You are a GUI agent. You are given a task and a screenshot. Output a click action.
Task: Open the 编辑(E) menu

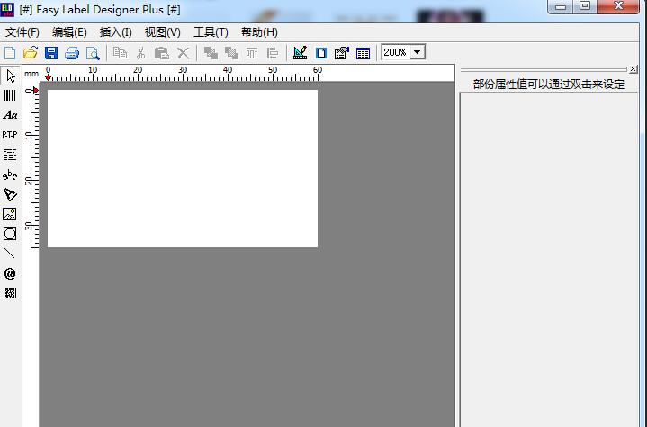click(69, 32)
